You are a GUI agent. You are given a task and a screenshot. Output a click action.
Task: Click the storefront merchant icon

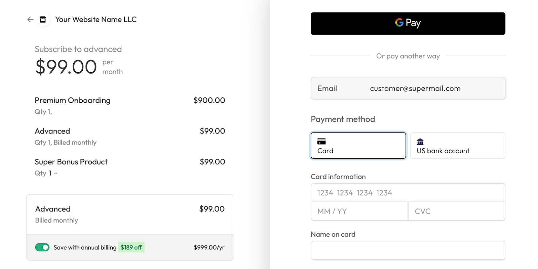pyautogui.click(x=43, y=20)
